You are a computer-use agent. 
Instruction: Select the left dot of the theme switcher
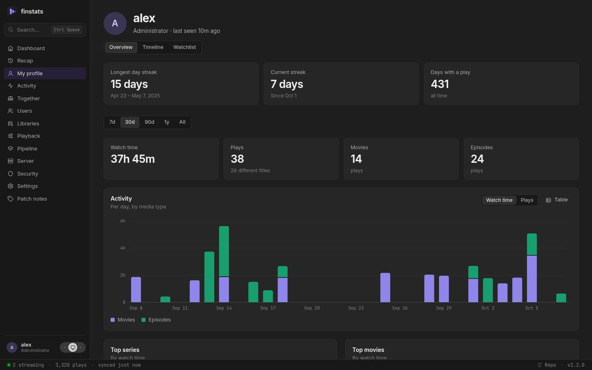(65, 347)
